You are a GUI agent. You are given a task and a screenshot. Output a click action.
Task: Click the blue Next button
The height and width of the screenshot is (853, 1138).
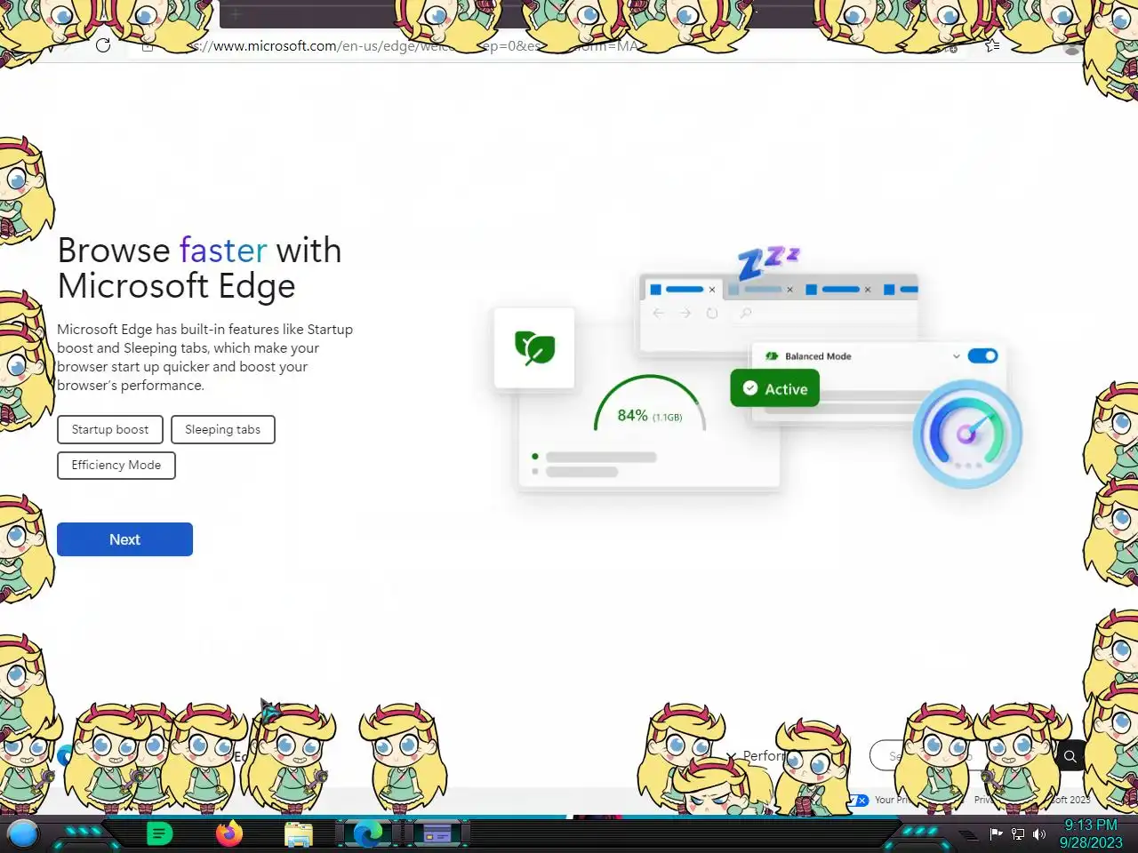(124, 539)
